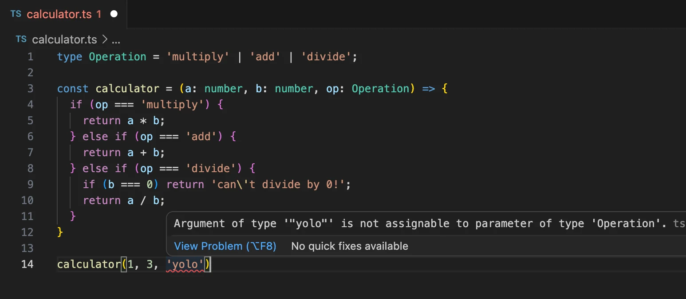Click the 'Argument of type' error message text
The height and width of the screenshot is (299, 686).
[420, 223]
